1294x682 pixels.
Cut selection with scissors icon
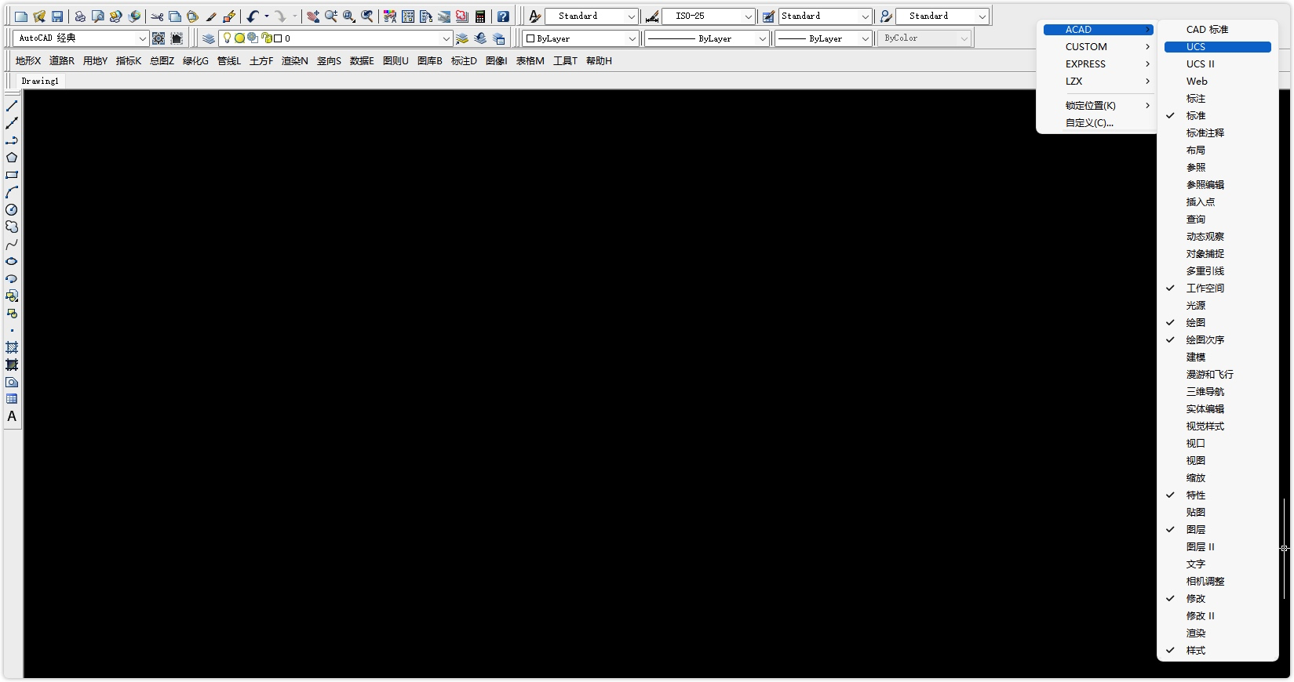coord(157,16)
